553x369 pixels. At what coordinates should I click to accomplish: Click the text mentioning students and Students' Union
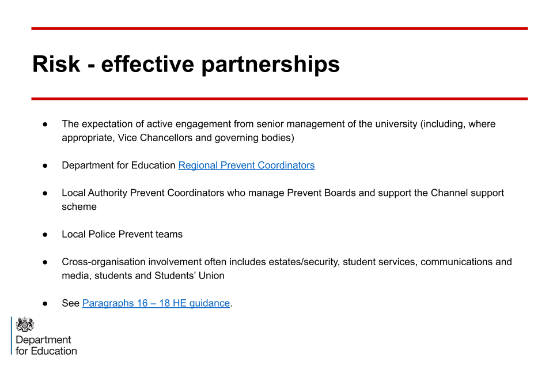tap(143, 276)
